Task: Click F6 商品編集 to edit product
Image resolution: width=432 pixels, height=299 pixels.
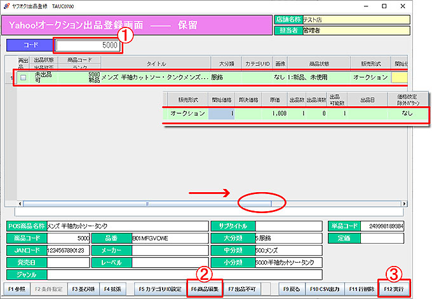Action: pos(204,289)
